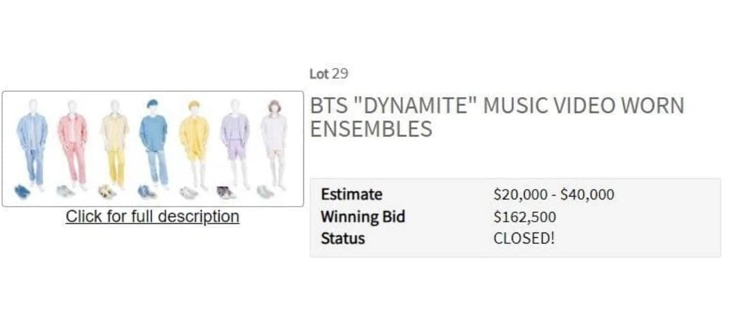Image resolution: width=736 pixels, height=329 pixels.
Task: Click the dark patterned sneakers under lavender outfit
Action: pos(226,192)
